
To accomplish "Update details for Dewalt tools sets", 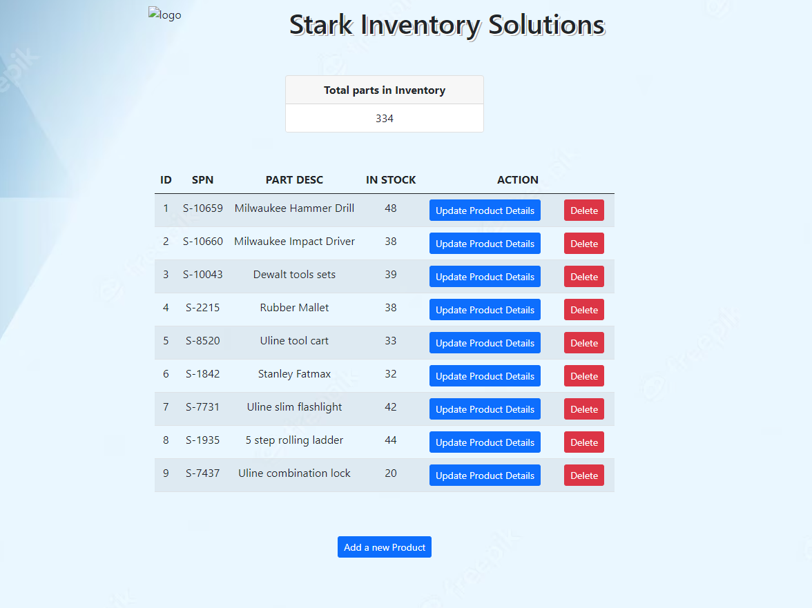I will tap(485, 276).
